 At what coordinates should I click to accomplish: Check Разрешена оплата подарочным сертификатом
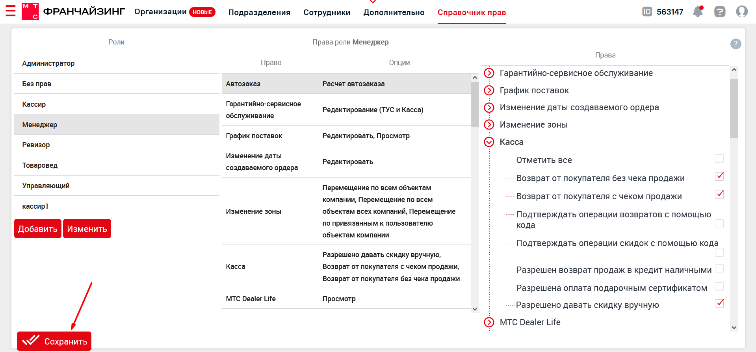tap(719, 286)
